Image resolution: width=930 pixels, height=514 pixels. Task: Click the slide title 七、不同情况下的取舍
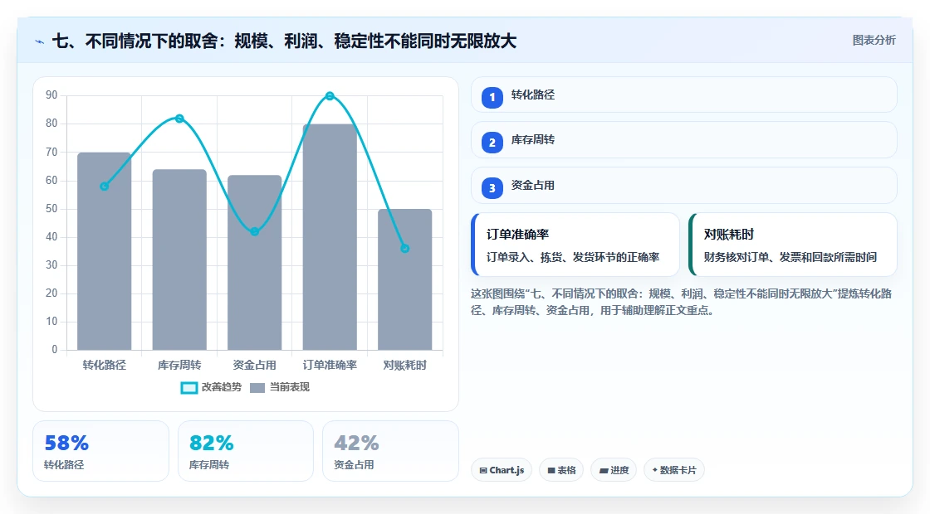click(x=284, y=41)
